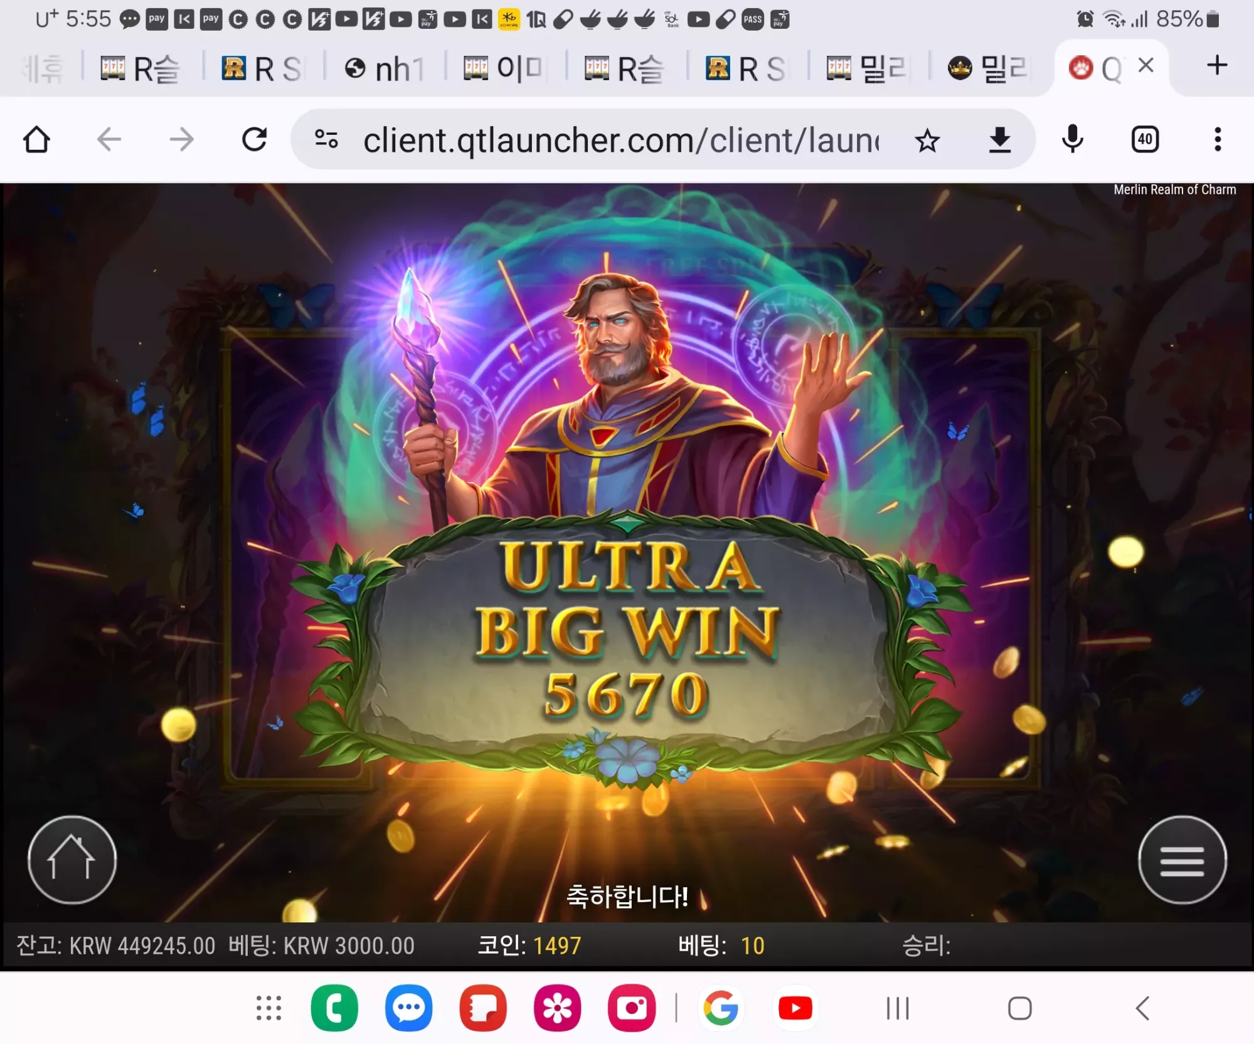Launch the Google app from taskbar
Image resolution: width=1254 pixels, height=1044 pixels.
click(x=721, y=1008)
